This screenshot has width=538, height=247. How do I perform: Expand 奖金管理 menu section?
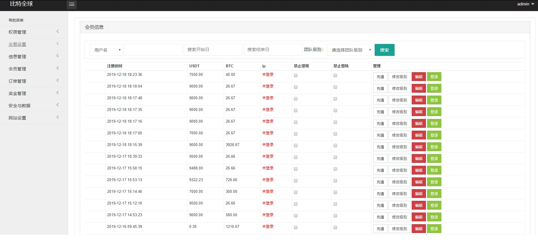[x=34, y=93]
